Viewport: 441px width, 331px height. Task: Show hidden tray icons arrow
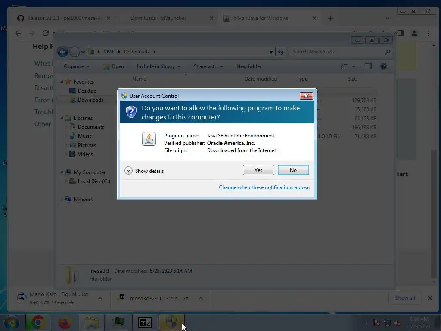pyautogui.click(x=366, y=323)
